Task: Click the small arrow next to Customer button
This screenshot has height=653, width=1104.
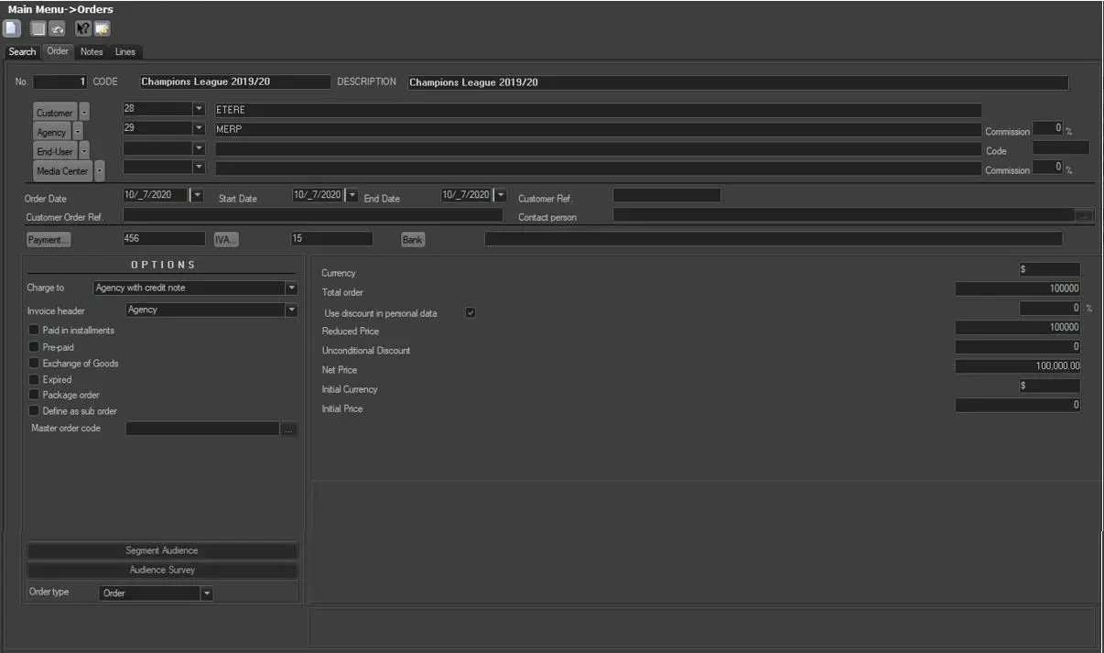Action: [x=84, y=113]
